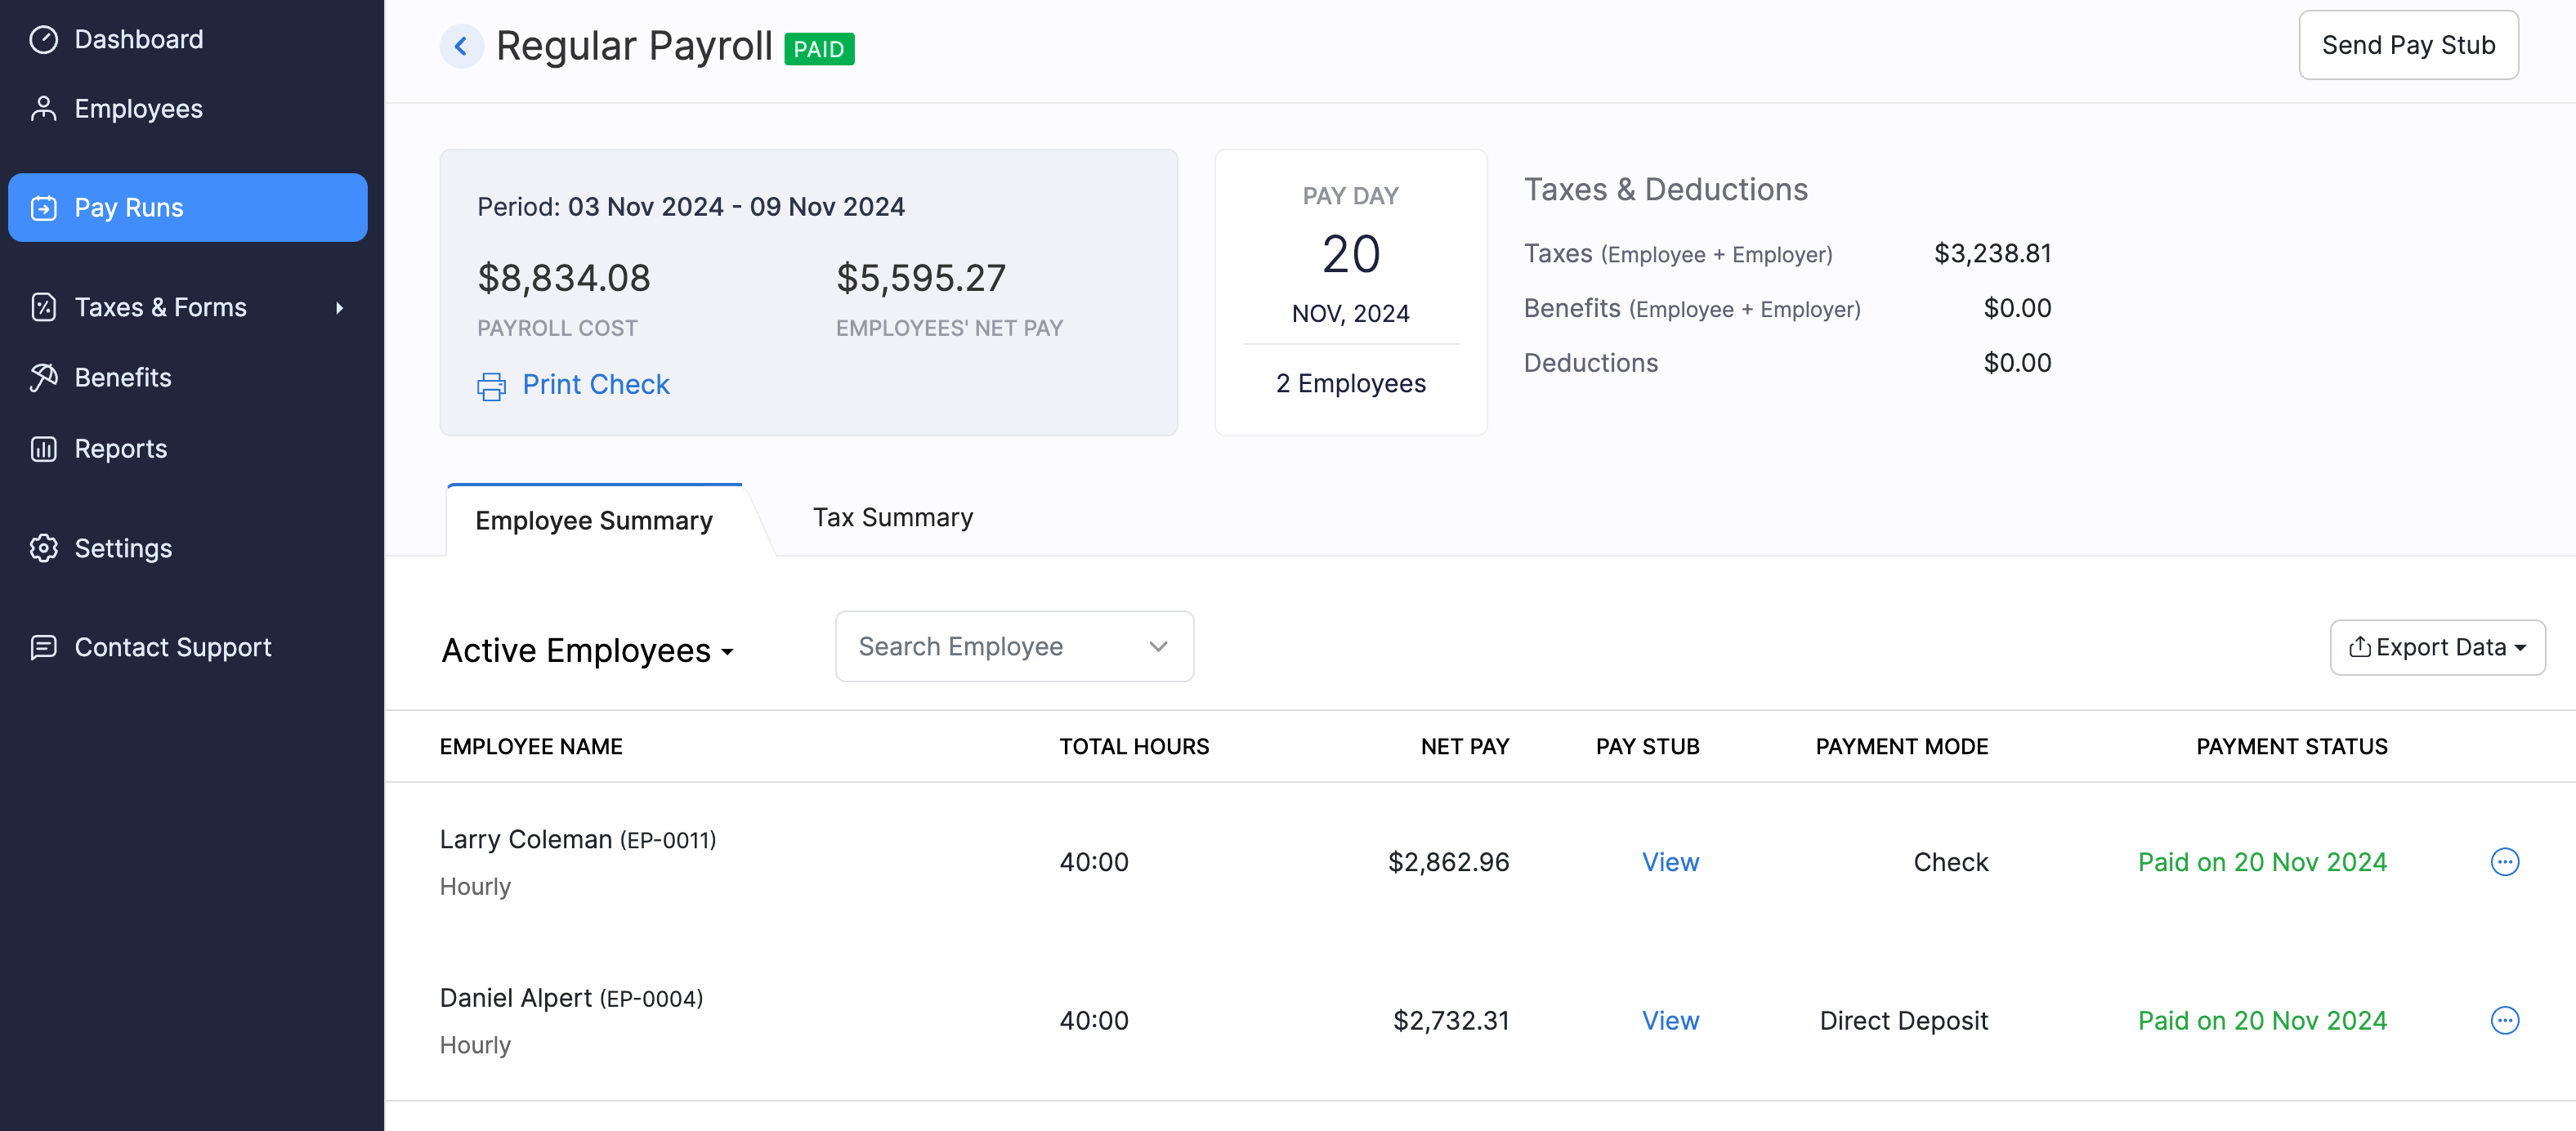This screenshot has width=2576, height=1131.
Task: Click the back arrow next to Regular Payroll
Action: pyautogui.click(x=461, y=45)
